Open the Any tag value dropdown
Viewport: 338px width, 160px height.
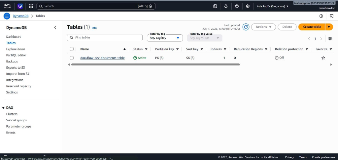[x=205, y=38]
